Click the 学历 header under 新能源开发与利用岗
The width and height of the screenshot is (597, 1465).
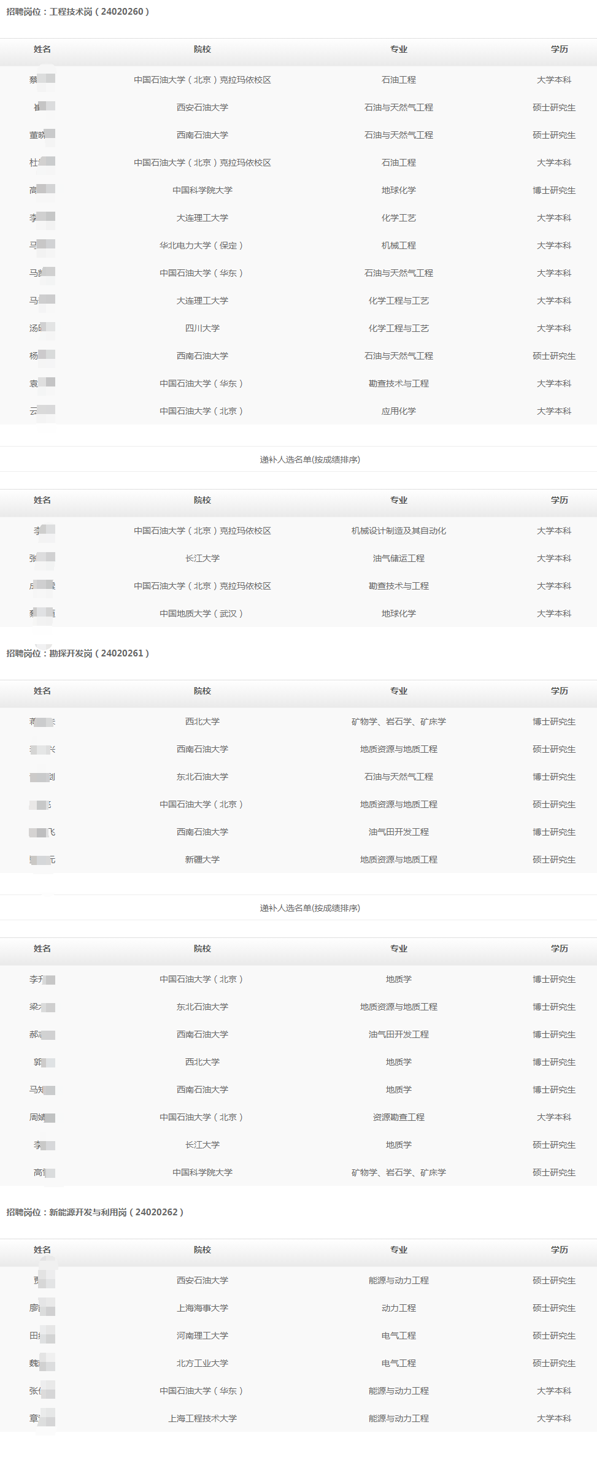click(x=559, y=1250)
